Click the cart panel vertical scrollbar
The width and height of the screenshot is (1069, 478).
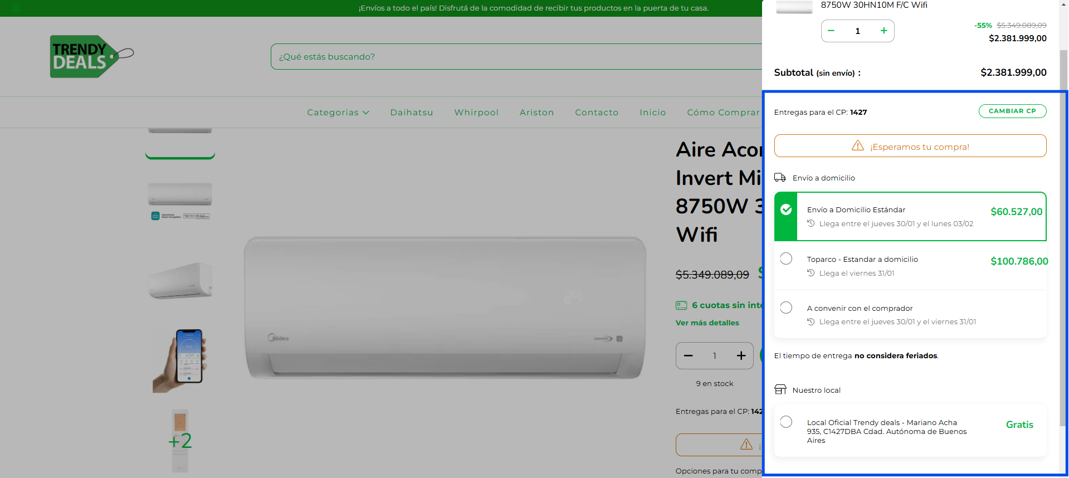click(x=1063, y=238)
